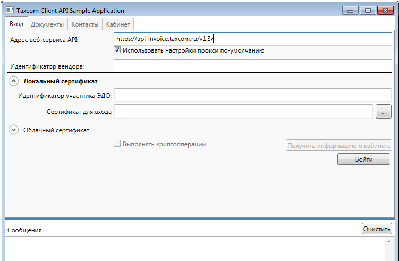
Task: Select the Вход tab
Action: coord(16,24)
